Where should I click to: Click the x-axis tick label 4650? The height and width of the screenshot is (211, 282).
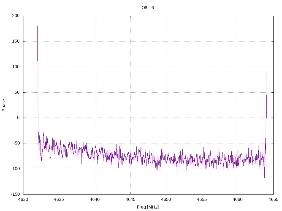coord(166,199)
